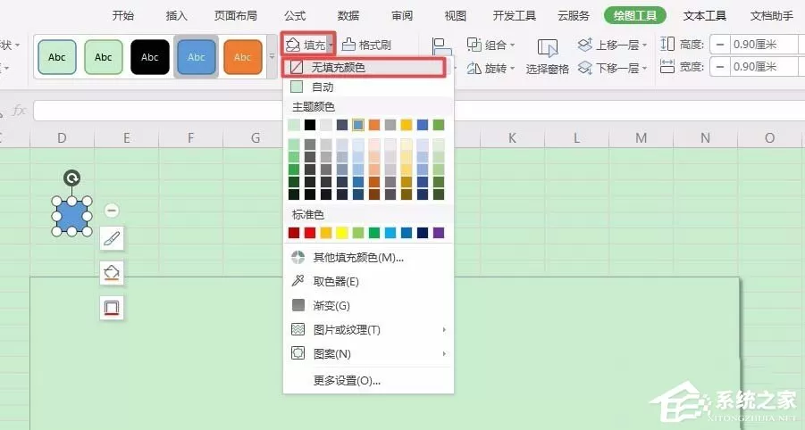Click the 格式刷 format painter
The image size is (805, 430).
366,45
